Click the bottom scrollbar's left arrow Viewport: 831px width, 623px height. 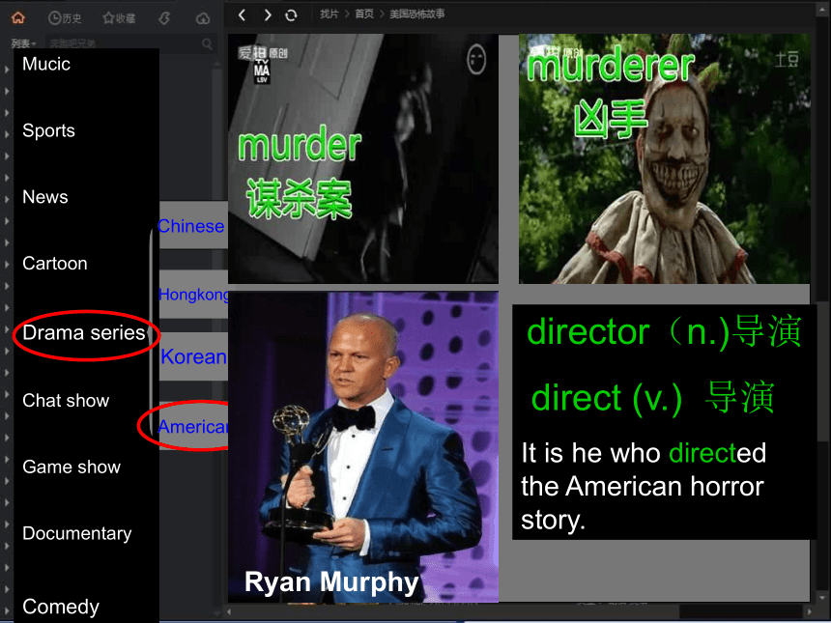(x=229, y=611)
